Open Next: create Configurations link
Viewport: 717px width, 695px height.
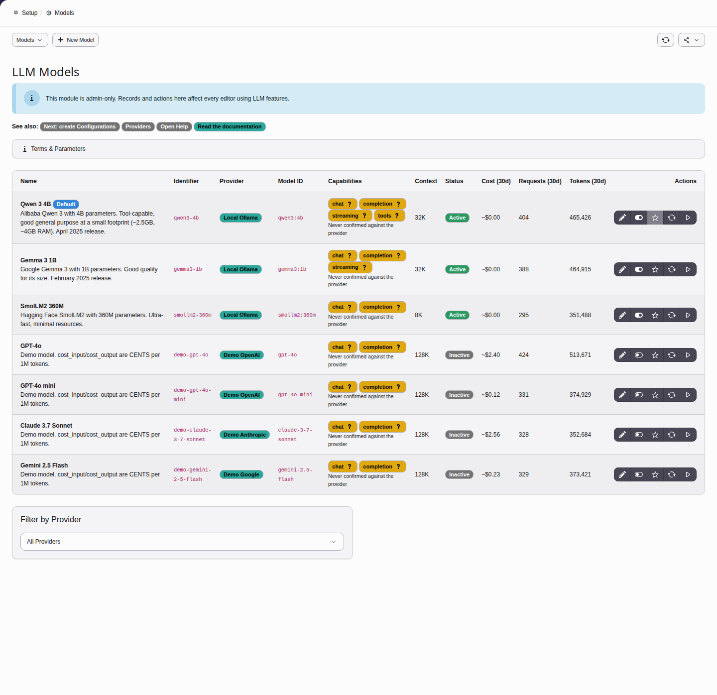point(80,126)
